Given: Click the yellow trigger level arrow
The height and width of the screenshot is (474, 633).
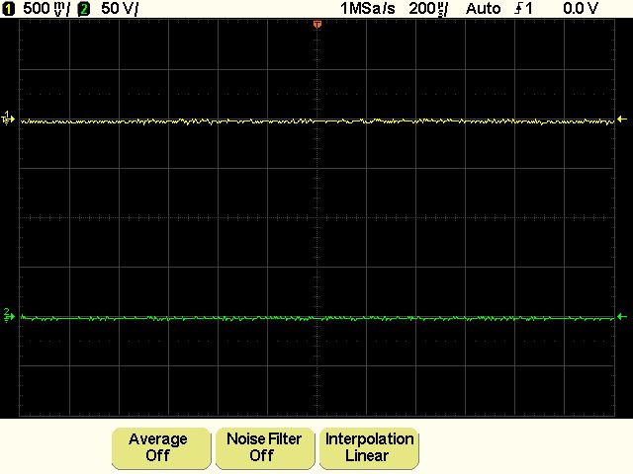Looking at the screenshot, I should [622, 119].
